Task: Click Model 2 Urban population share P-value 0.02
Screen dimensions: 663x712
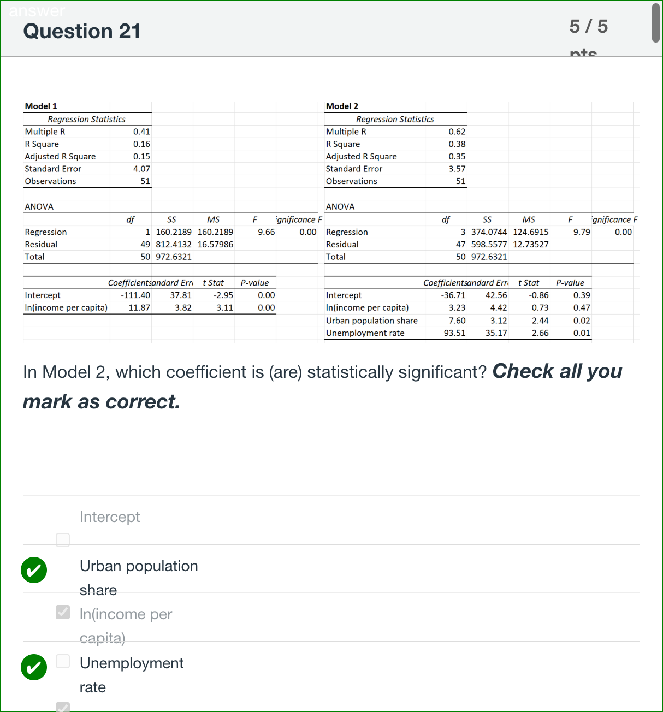Action: [x=582, y=321]
